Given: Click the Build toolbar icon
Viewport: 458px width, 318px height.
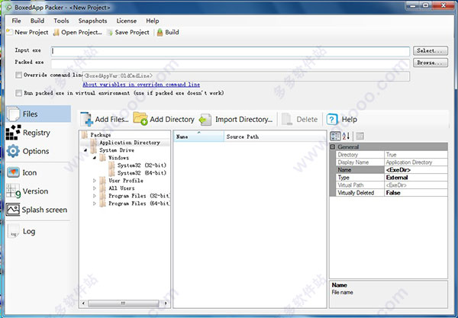Looking at the screenshot, I should 160,32.
